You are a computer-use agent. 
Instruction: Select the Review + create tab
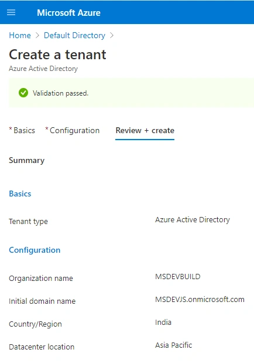tap(145, 131)
